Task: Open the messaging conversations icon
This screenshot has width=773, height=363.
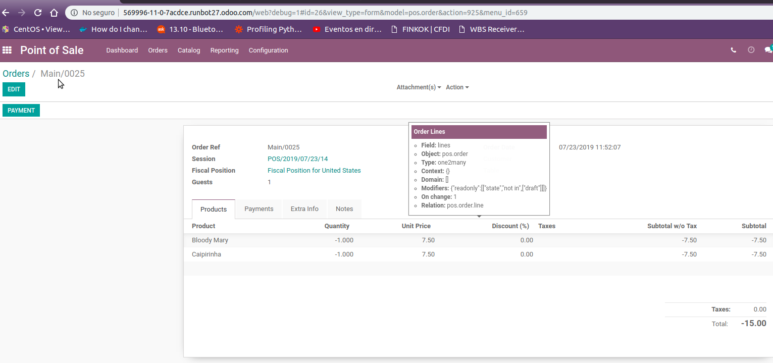Action: 768,50
